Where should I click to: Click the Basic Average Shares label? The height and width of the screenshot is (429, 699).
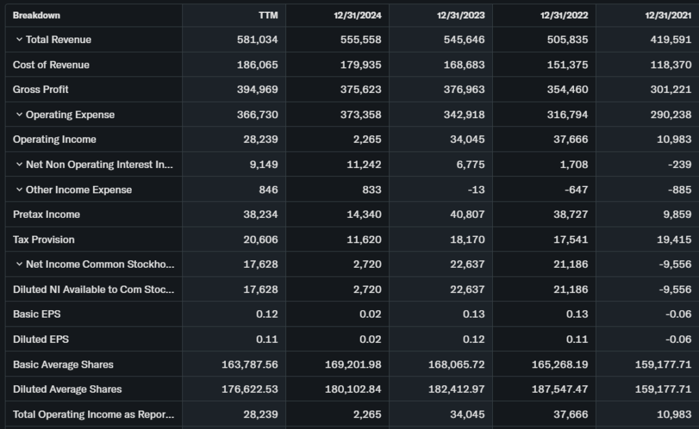63,365
